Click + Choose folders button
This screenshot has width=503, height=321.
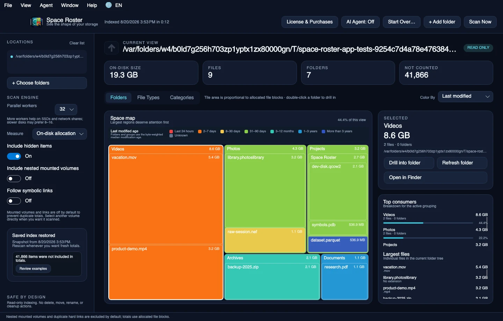(x=47, y=83)
